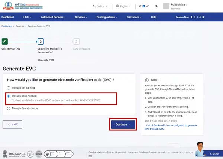Decrease font size with small A icon
Screen dimensions: 223x159
pos(139,6)
